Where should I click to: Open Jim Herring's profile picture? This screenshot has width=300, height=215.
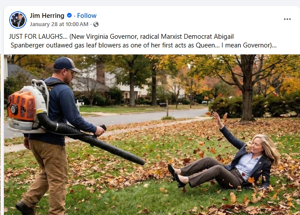pos(18,20)
